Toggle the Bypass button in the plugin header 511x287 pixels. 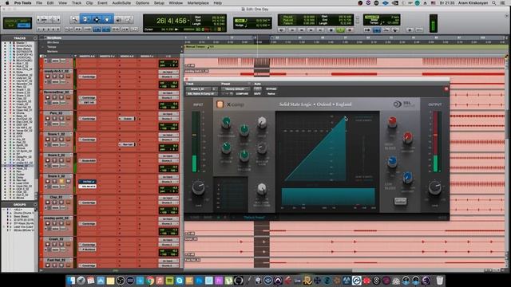click(271, 88)
